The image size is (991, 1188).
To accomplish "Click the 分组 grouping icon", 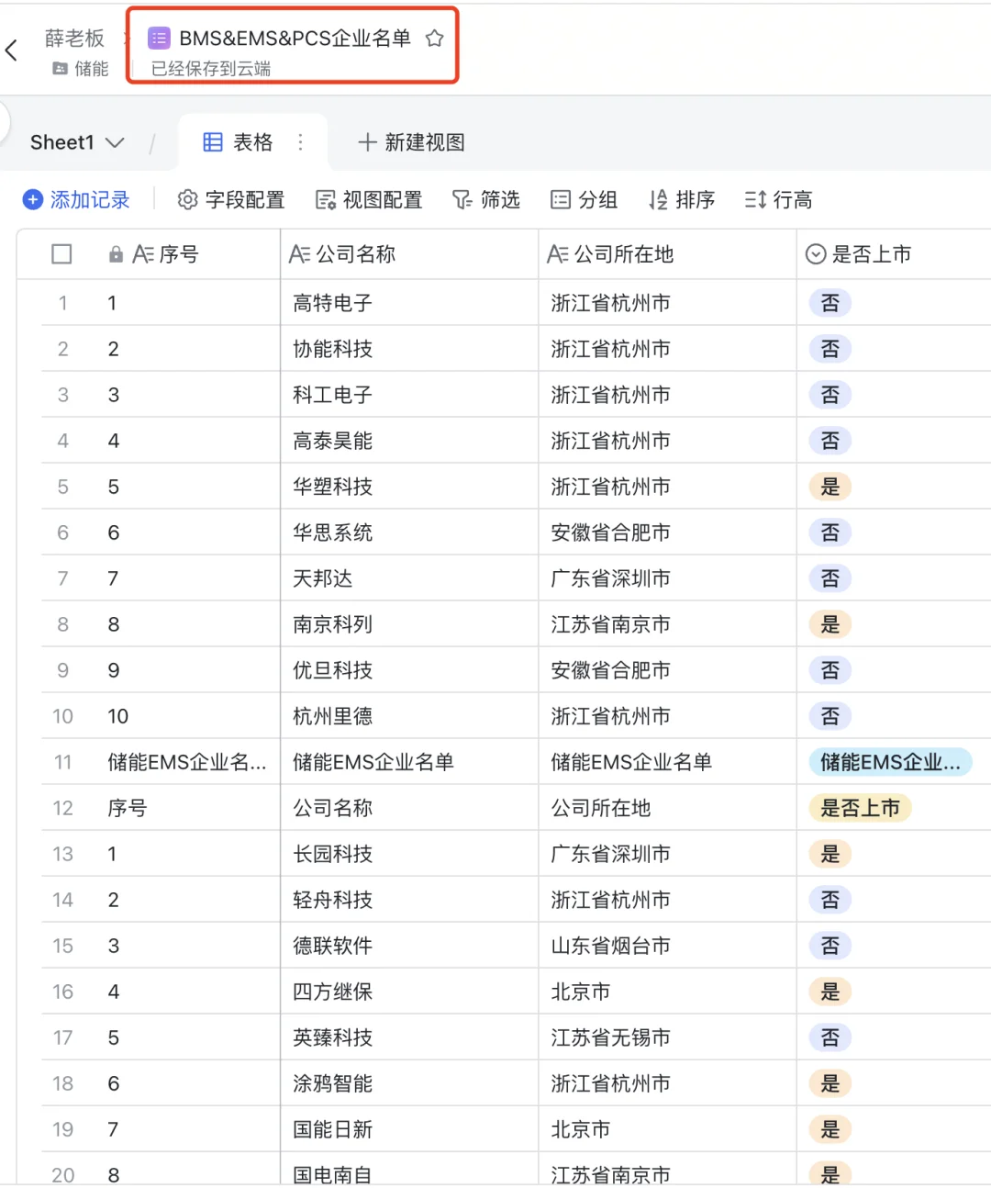I will coord(559,199).
